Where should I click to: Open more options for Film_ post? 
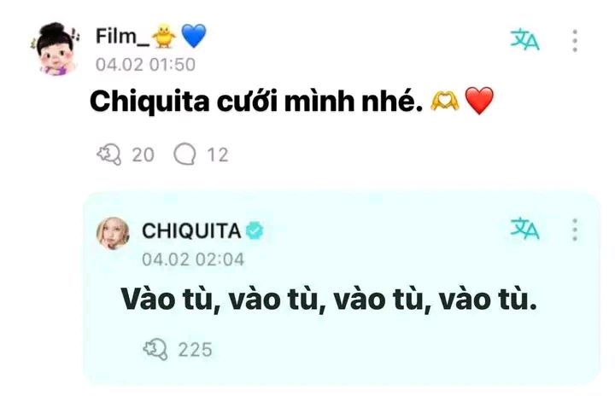(575, 40)
